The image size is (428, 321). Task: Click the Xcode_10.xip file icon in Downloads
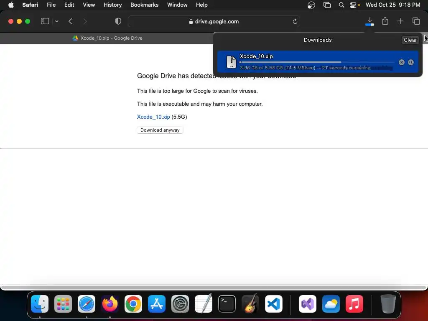[x=232, y=62]
